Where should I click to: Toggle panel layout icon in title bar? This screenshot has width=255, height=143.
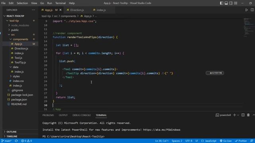(226, 3)
